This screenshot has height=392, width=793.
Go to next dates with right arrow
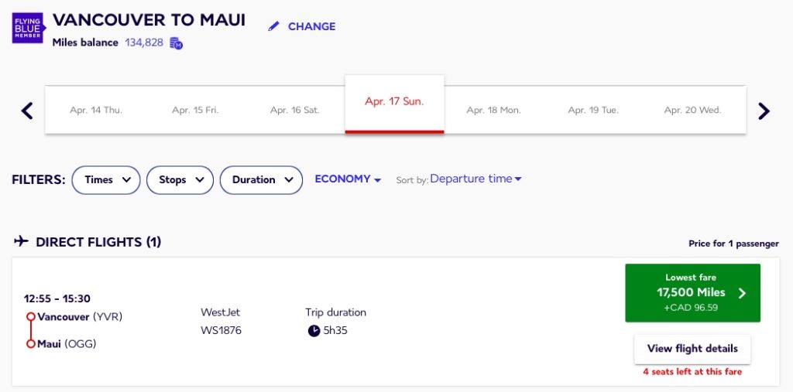(764, 111)
